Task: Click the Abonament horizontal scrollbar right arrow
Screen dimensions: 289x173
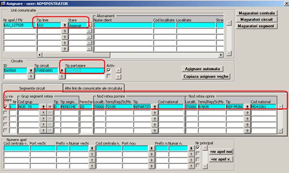Action: 221,55
